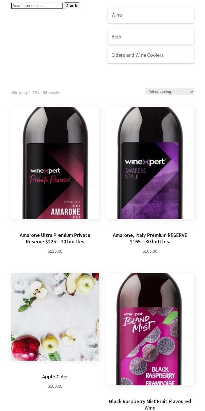Image resolution: width=205 pixels, height=411 pixels.
Task: Open Amarone, Italy Premium RESERVE title link
Action: click(x=150, y=238)
